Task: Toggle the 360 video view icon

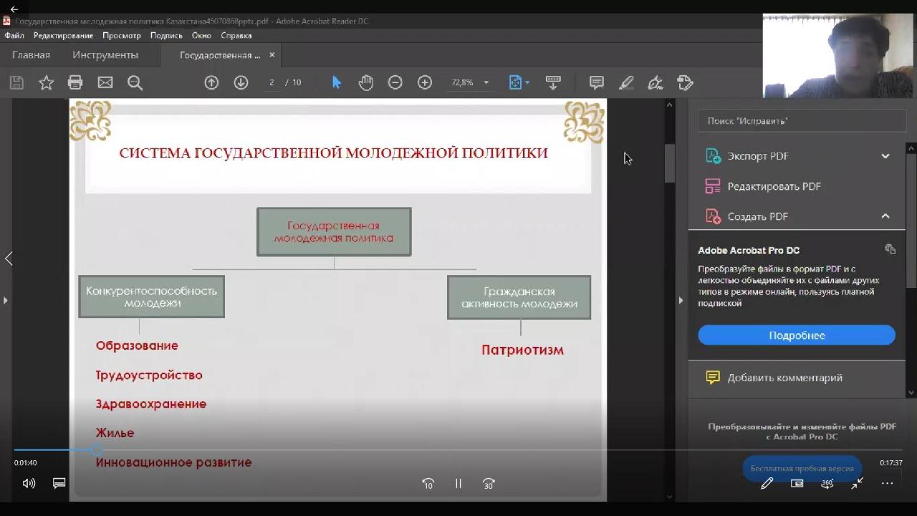Action: coord(827,484)
